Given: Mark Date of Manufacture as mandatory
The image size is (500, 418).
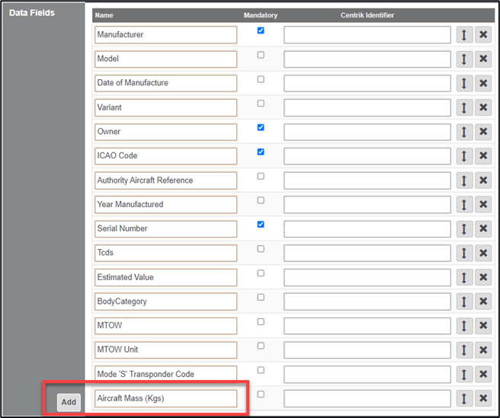Looking at the screenshot, I should tap(261, 79).
